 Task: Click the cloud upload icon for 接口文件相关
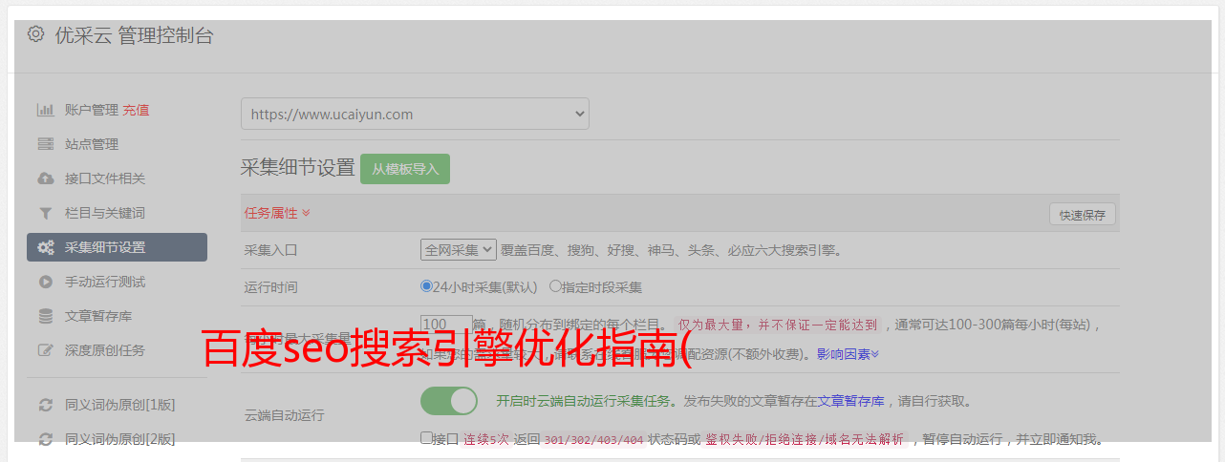pos(45,178)
